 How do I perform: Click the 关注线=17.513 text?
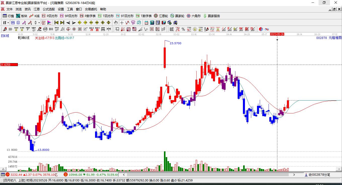[x=45, y=38]
